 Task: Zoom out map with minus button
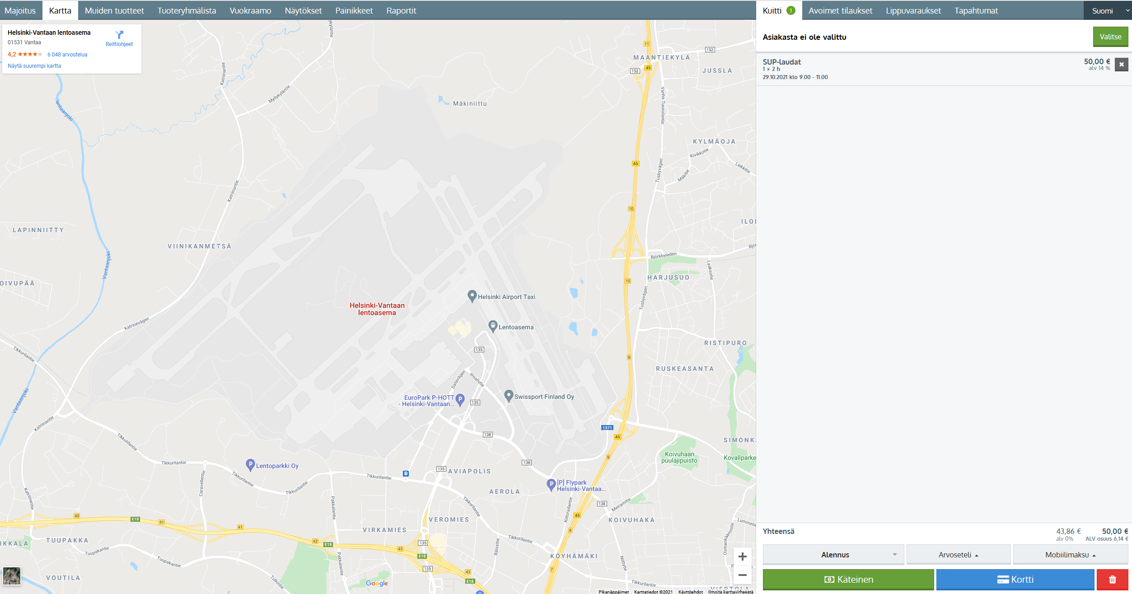[x=742, y=575]
